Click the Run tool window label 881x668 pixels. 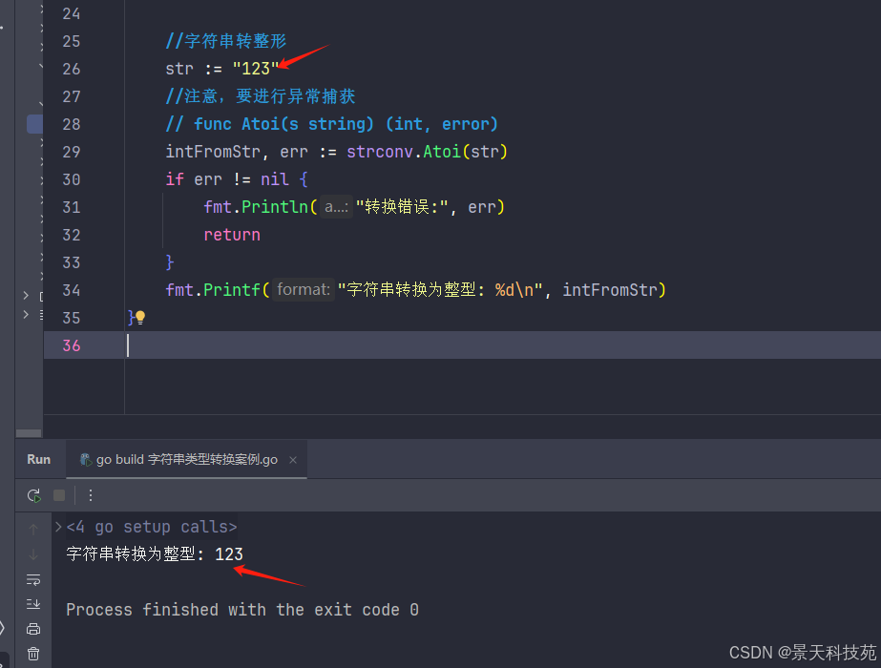[39, 459]
